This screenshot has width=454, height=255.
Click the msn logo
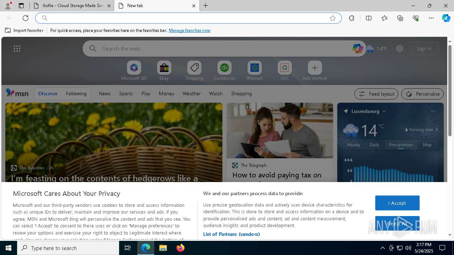pyautogui.click(x=17, y=93)
